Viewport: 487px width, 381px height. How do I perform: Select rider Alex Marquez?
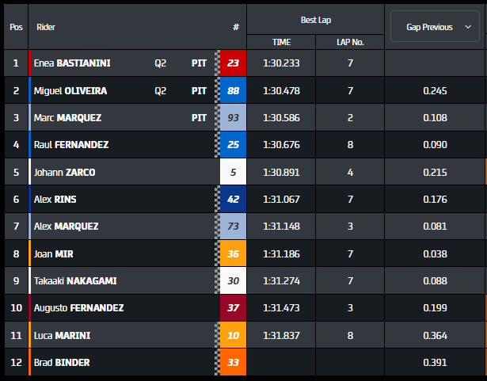click(x=66, y=227)
